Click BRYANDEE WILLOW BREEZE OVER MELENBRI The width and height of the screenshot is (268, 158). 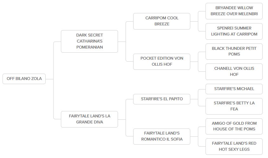coord(234,11)
